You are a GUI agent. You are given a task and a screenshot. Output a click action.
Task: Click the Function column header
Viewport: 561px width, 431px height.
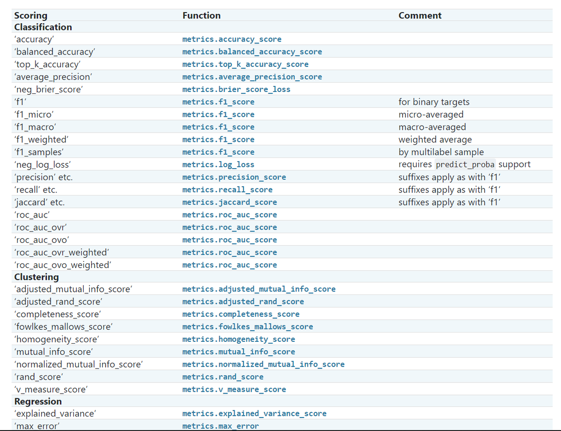(x=201, y=15)
